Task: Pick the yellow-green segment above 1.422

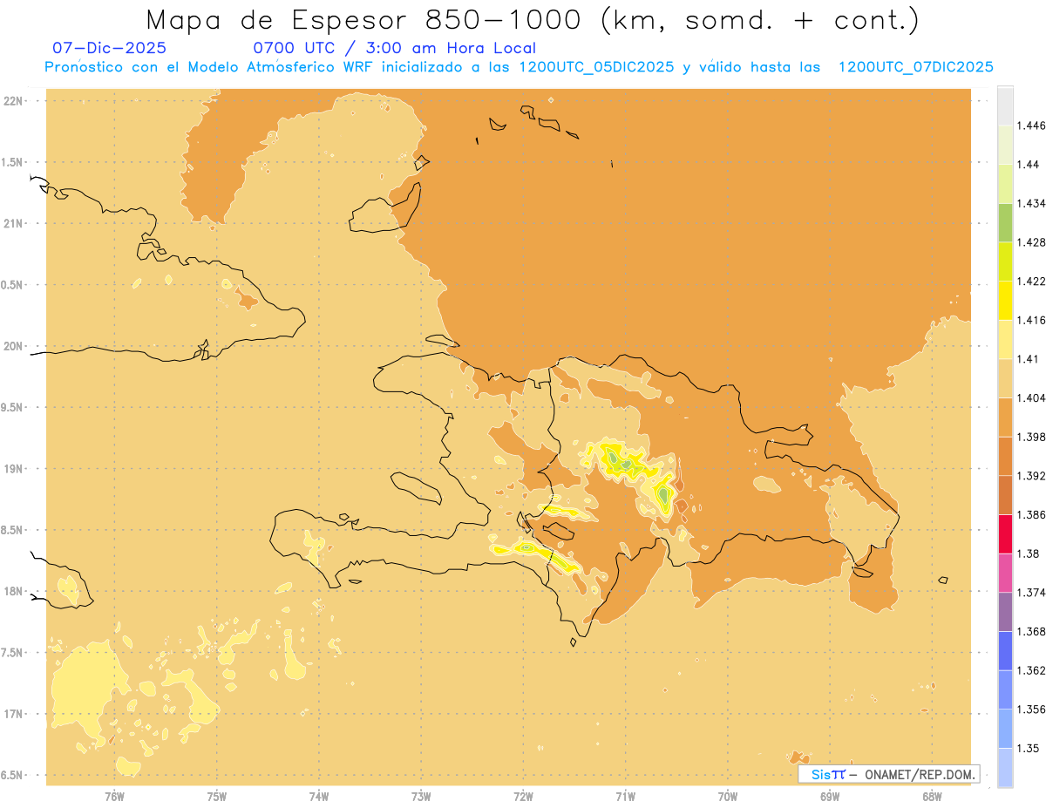Action: click(1005, 261)
